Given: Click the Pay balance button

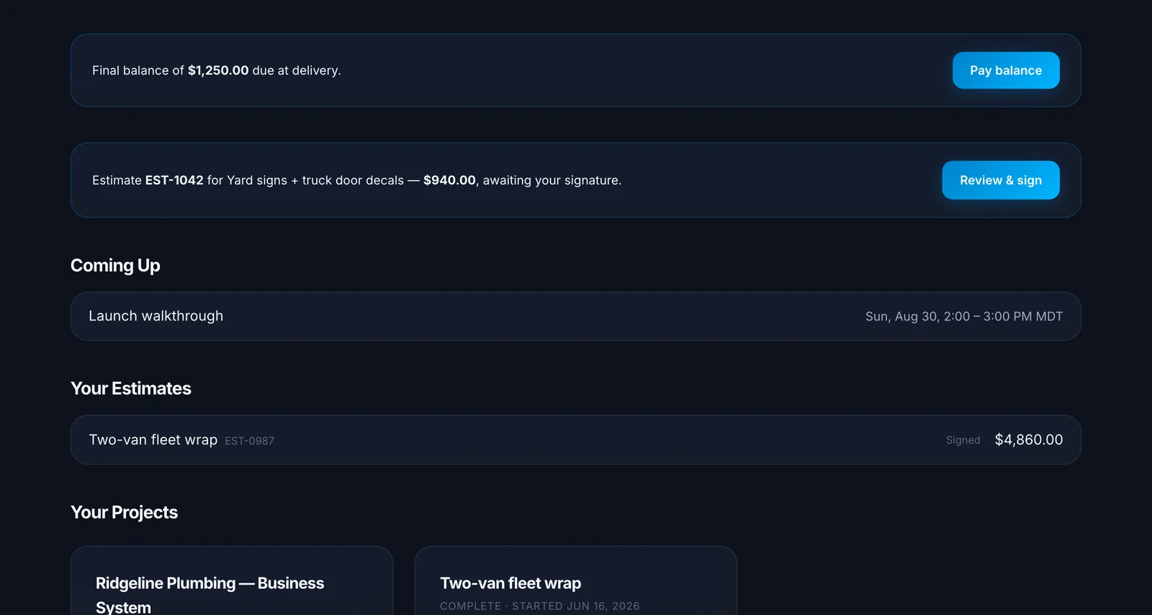Looking at the screenshot, I should 1006,71.
